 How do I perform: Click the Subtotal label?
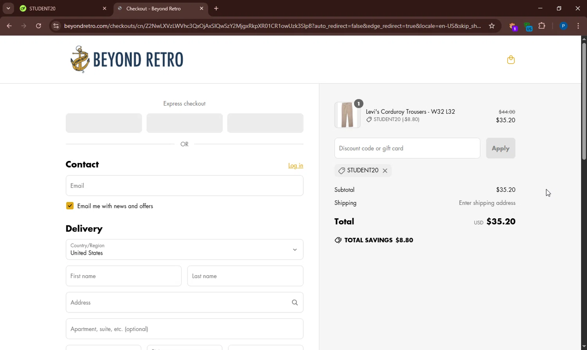344,190
